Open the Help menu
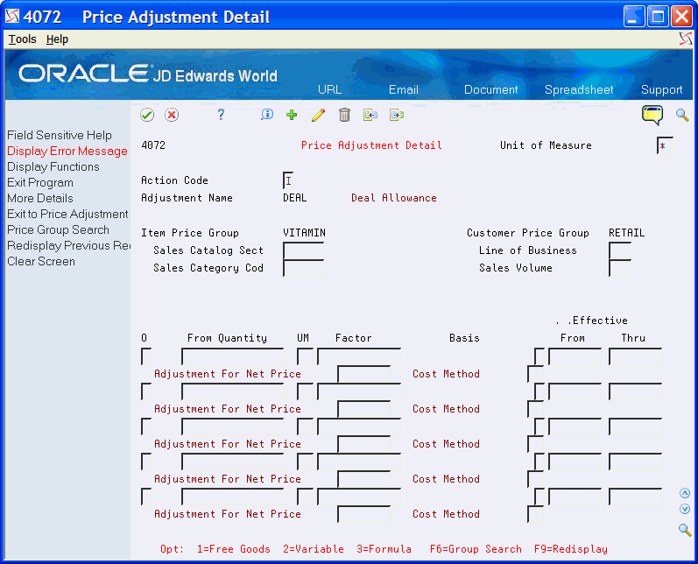Image resolution: width=698 pixels, height=564 pixels. tap(57, 39)
